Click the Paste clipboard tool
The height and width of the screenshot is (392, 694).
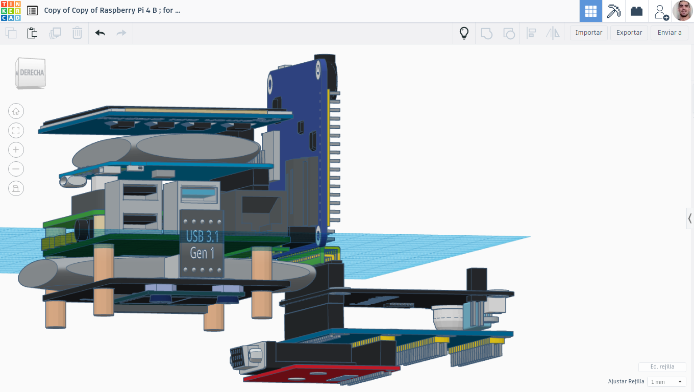(32, 33)
